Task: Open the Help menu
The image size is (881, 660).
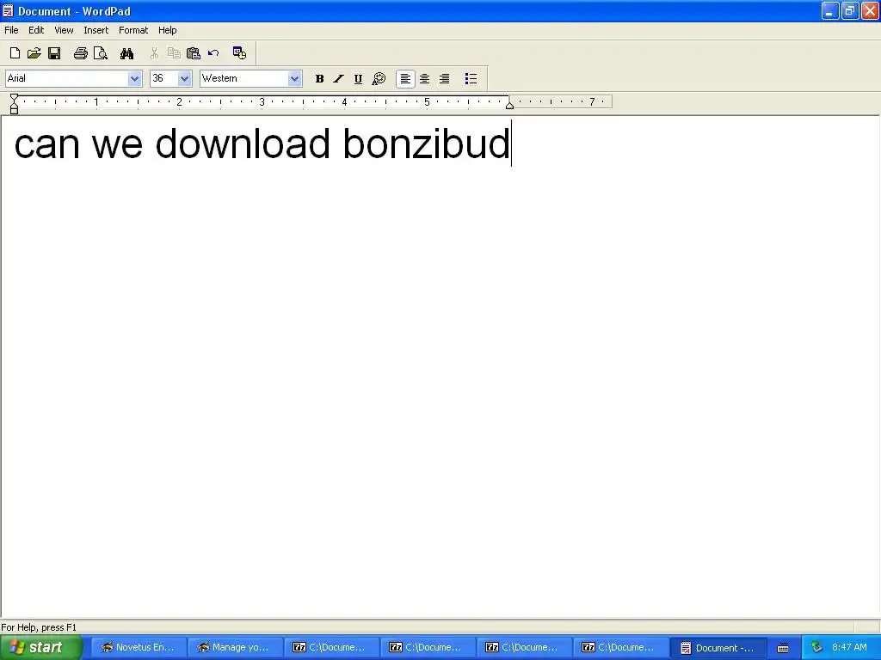Action: pos(168,30)
